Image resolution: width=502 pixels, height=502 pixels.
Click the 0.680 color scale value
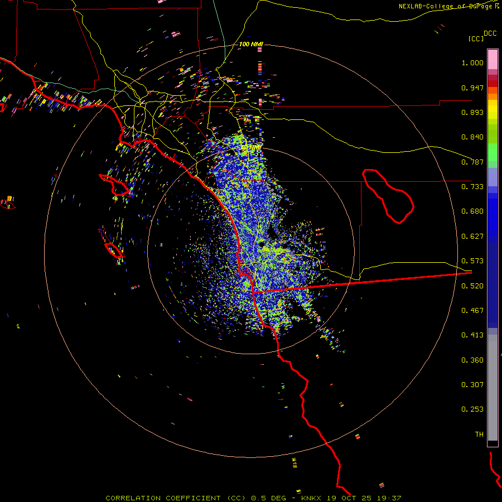pos(472,211)
